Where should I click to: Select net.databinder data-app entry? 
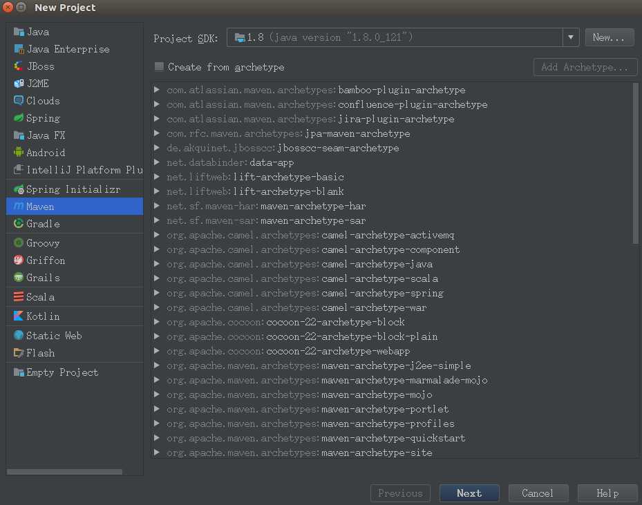click(230, 162)
